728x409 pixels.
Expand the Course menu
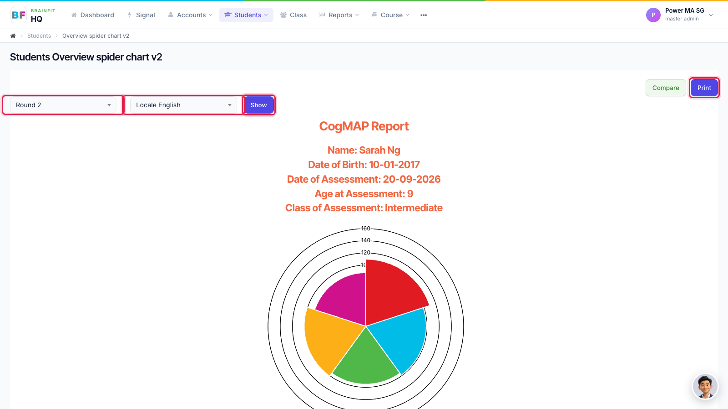[x=390, y=15]
